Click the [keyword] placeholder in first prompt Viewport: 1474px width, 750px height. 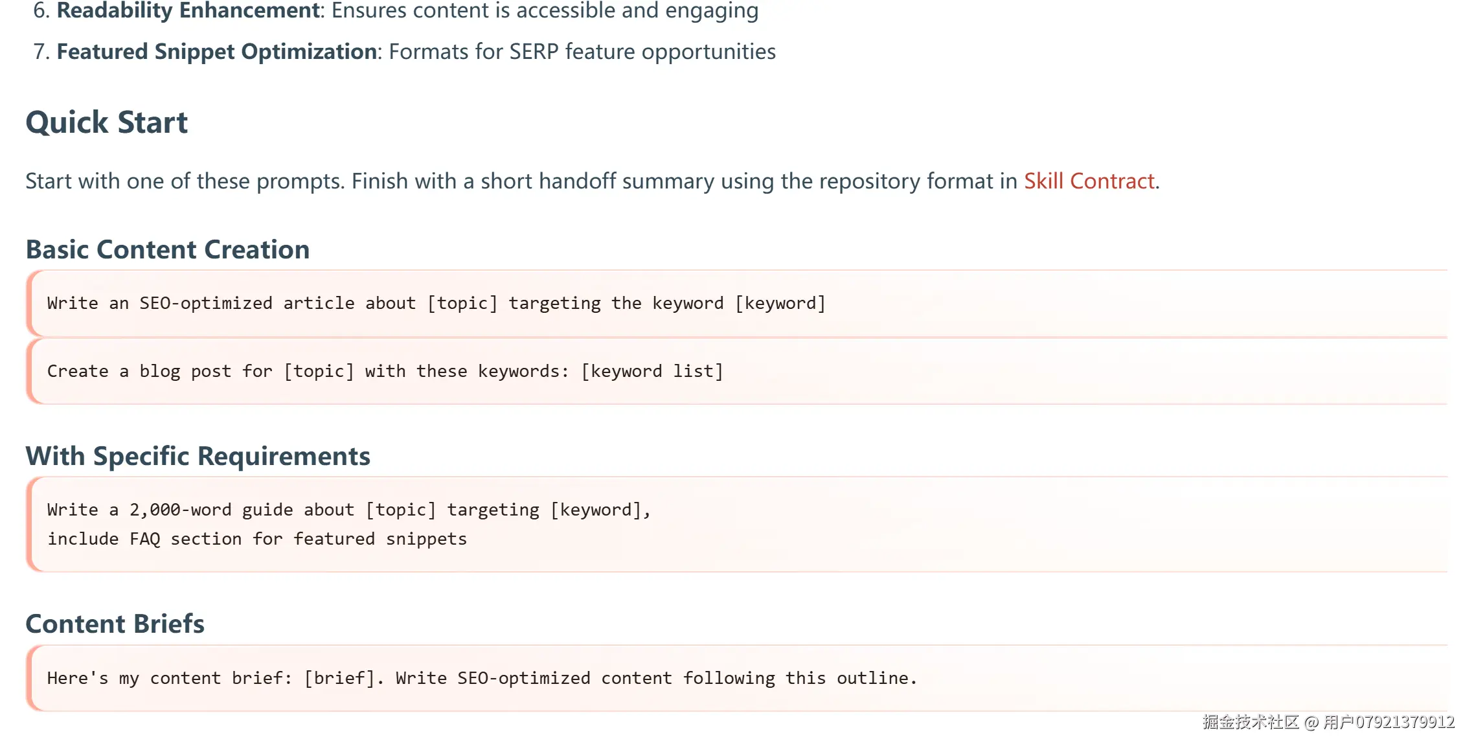pos(780,303)
